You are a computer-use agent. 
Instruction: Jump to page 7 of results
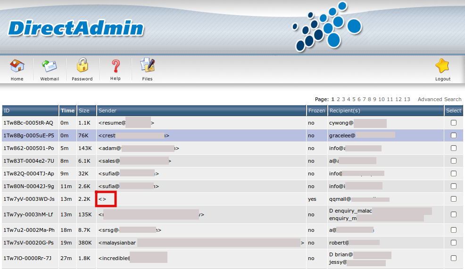(364, 99)
